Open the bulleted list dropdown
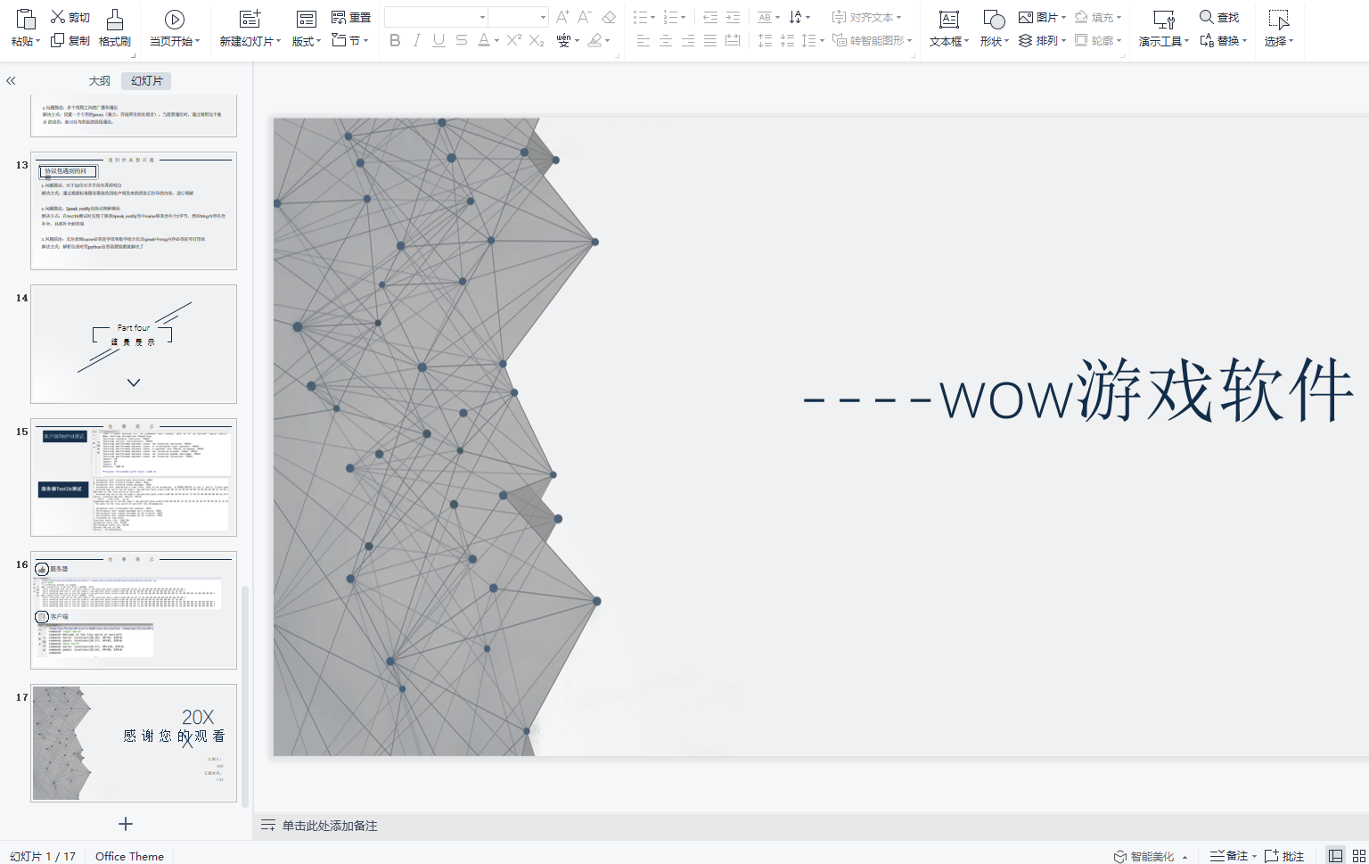The image size is (1369, 864). point(652,17)
